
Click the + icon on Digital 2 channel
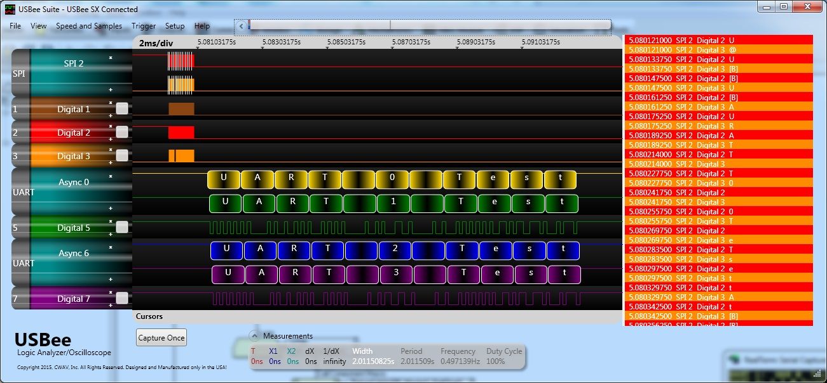110,139
